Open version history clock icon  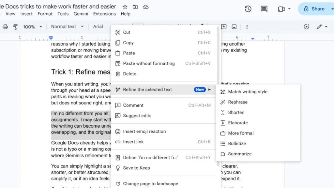click(248, 9)
